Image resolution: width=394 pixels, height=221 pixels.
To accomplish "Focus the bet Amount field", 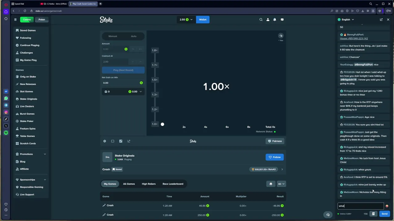I will 115,49.
